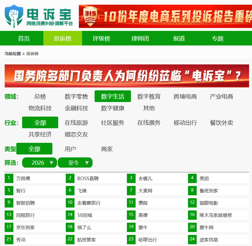Viewport: 252px width, 246px height.
Task: Open 去哪儿 ranked number 3
Action: pos(145,178)
